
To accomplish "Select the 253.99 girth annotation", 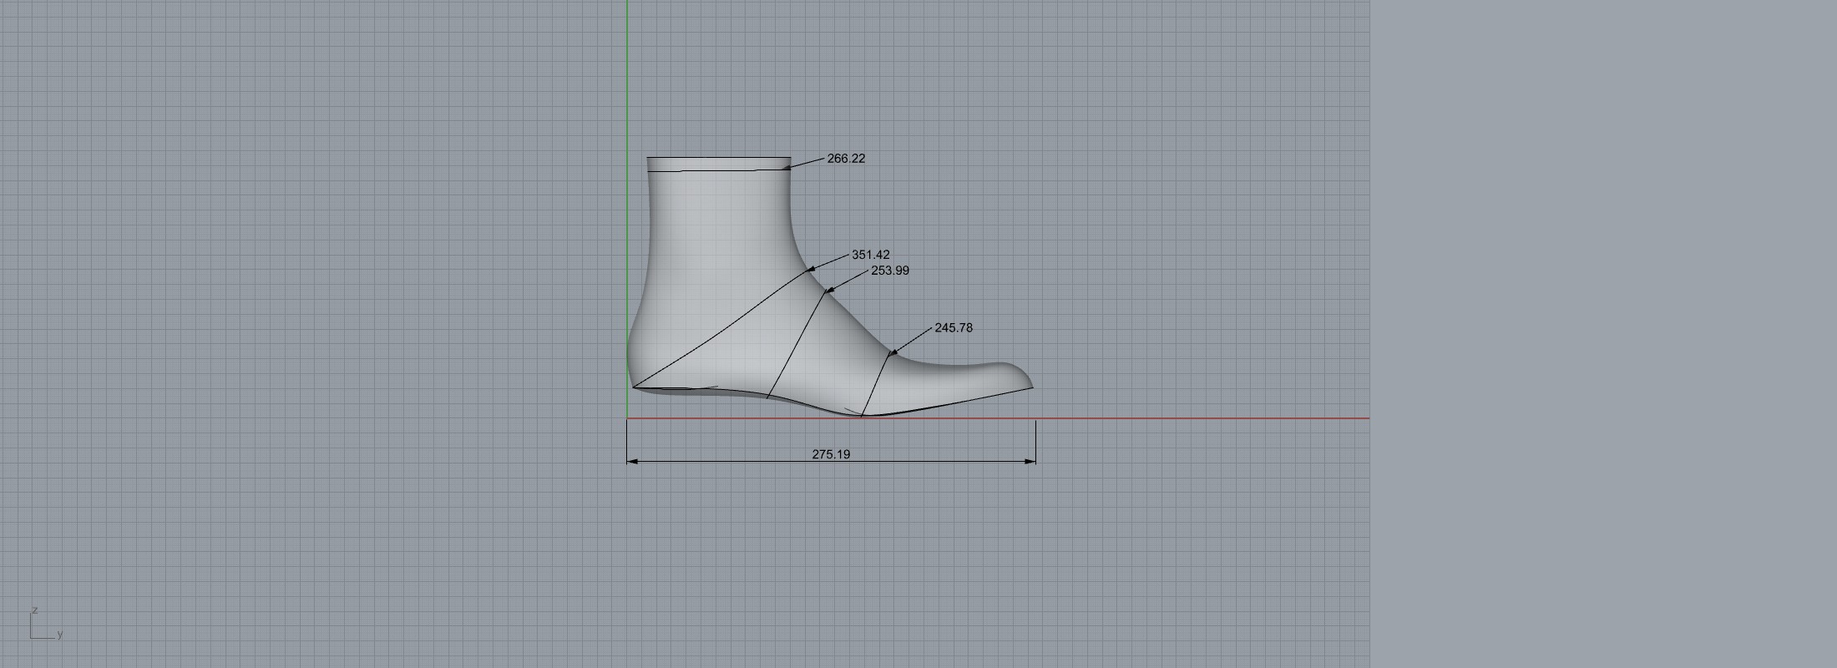I will pyautogui.click(x=889, y=271).
